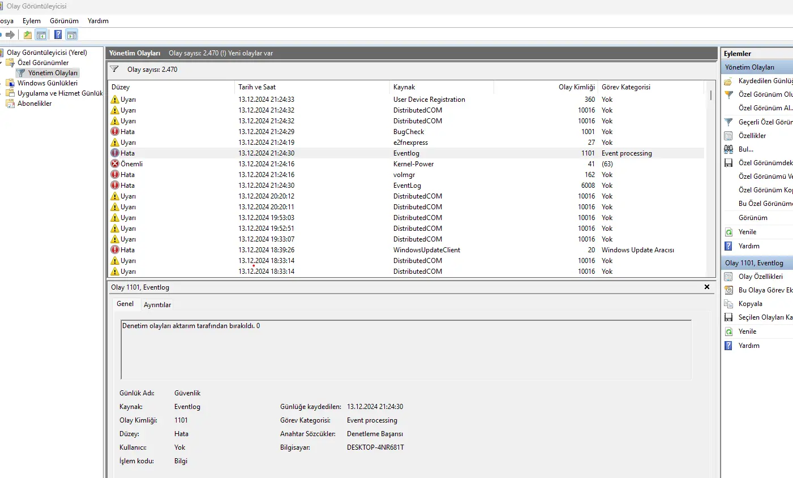Click the up-one-level folder toolbar icon
The width and height of the screenshot is (793, 478).
pos(28,35)
